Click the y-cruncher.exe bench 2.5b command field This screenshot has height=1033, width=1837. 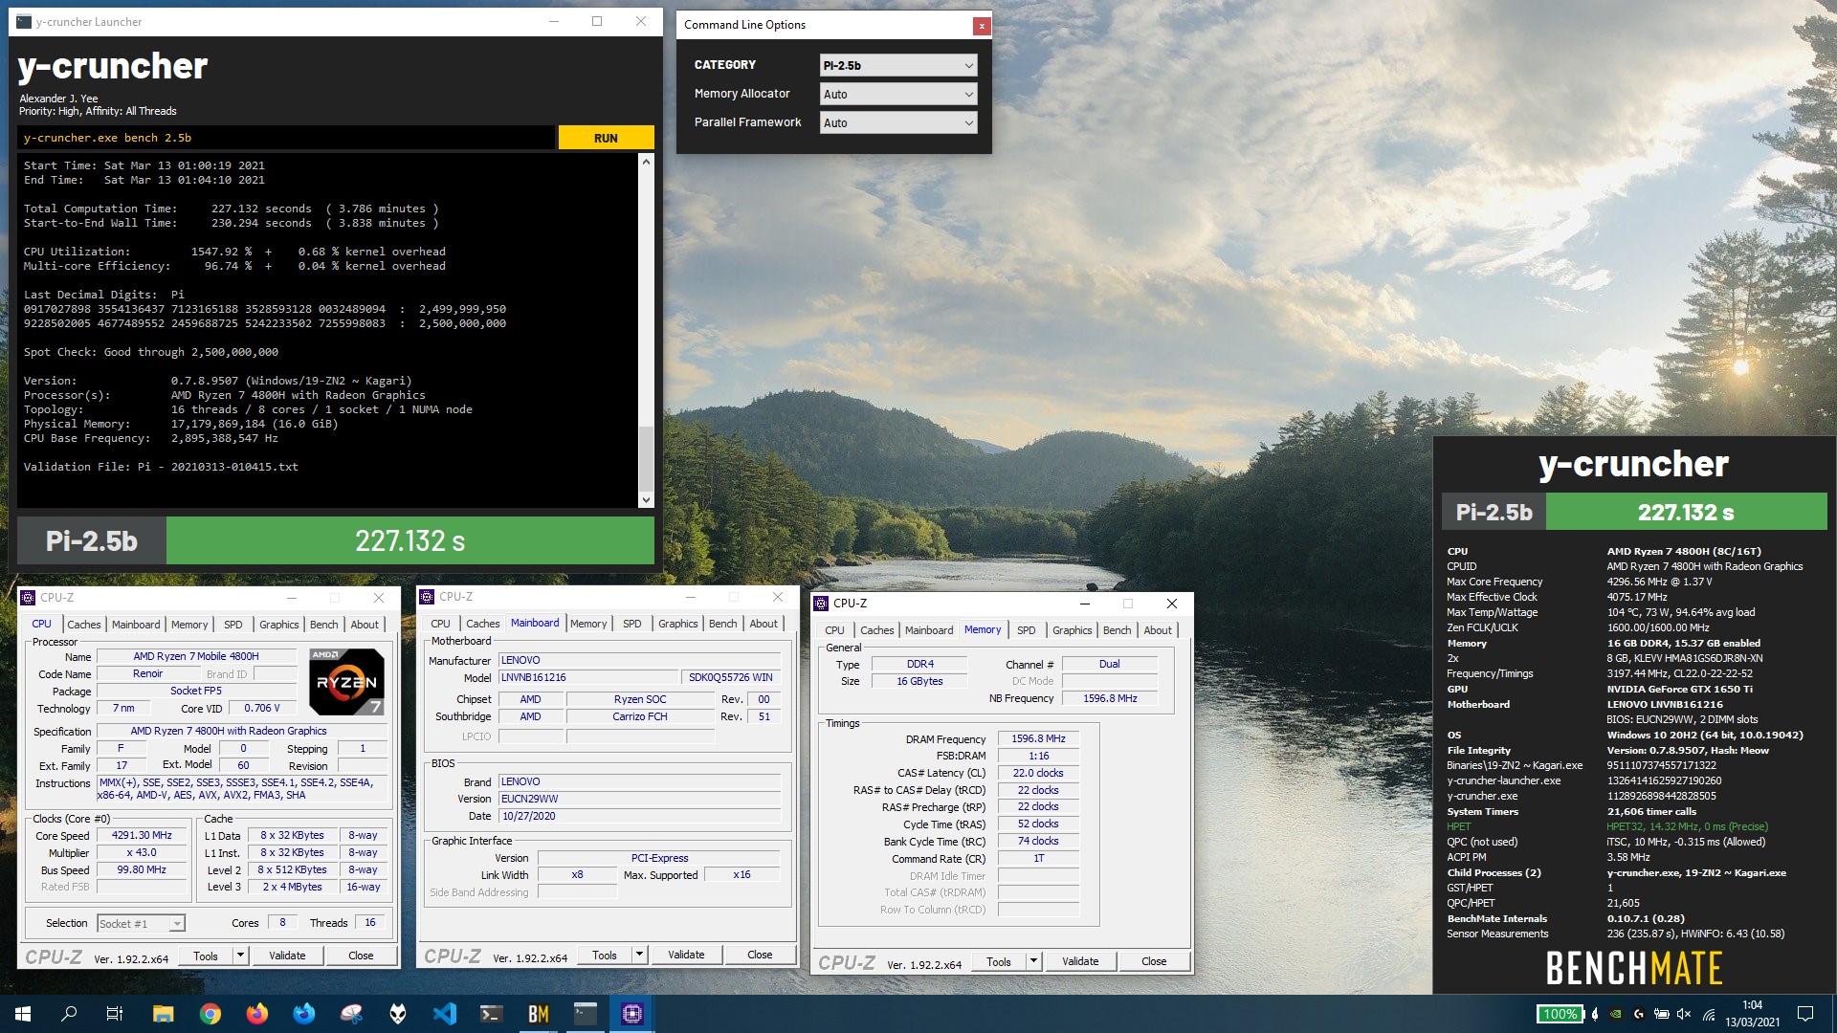286,138
